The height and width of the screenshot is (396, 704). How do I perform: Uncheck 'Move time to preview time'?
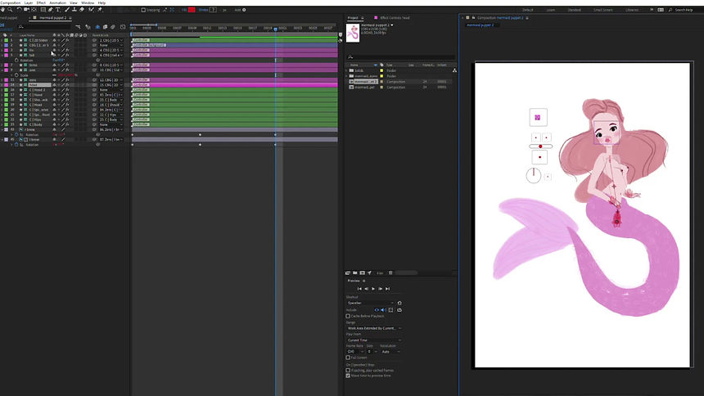click(348, 376)
